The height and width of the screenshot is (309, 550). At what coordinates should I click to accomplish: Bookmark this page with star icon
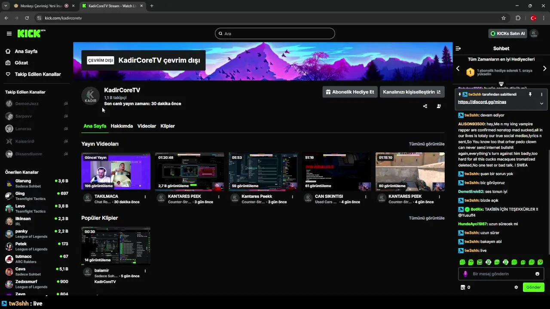coord(504,18)
